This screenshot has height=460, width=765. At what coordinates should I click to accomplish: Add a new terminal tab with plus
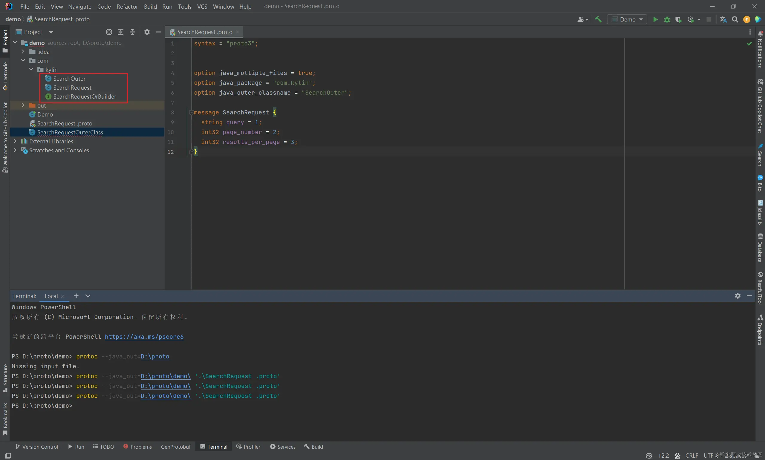click(x=76, y=296)
